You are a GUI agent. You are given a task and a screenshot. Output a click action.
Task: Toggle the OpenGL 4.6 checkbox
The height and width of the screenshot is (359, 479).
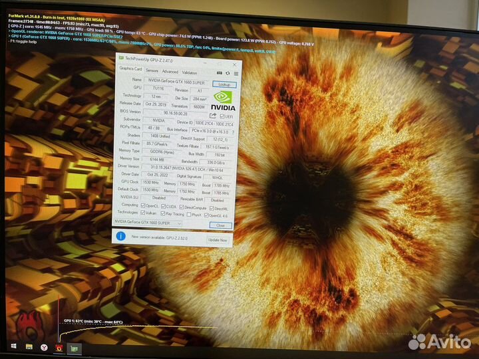[x=206, y=215]
